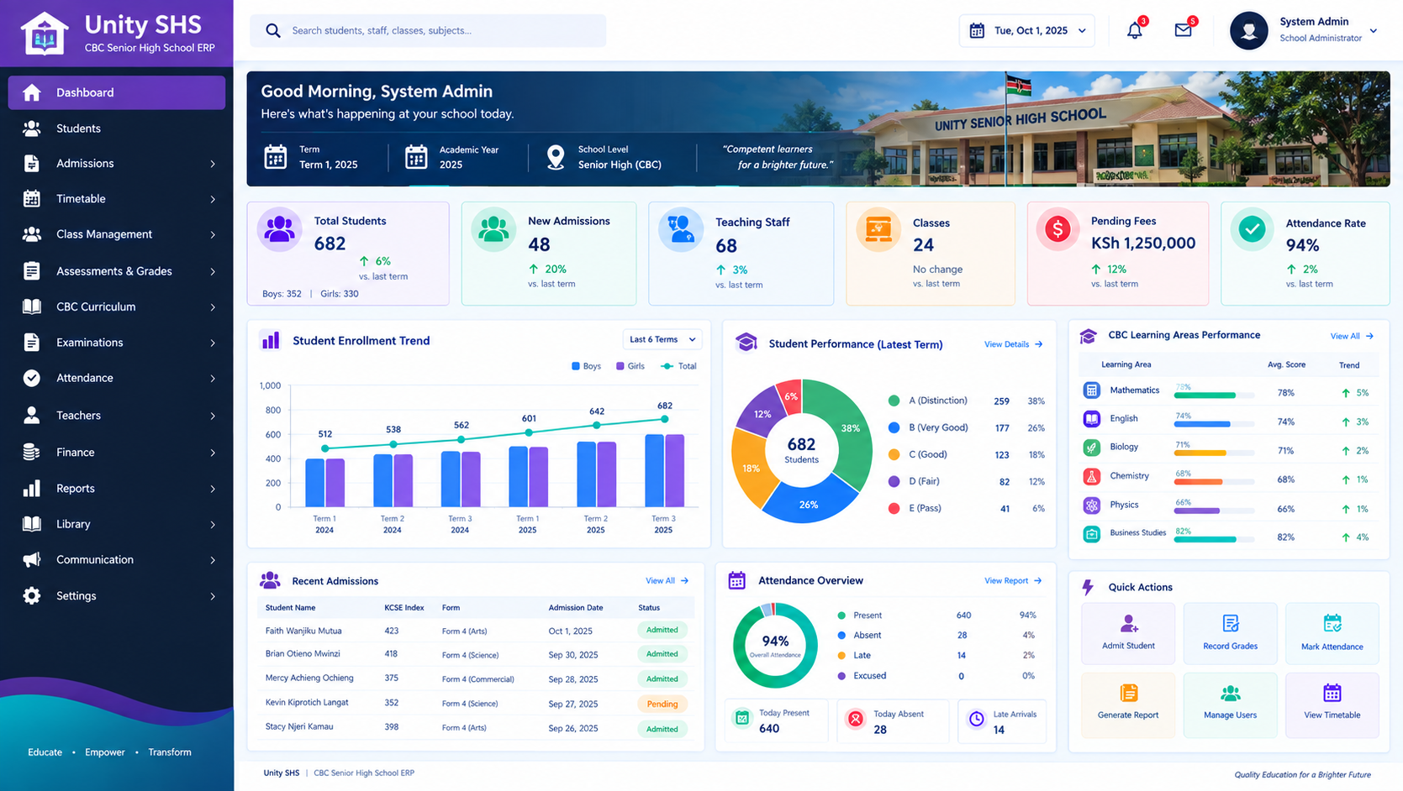Expand the Admissions sidebar chevron

213,164
